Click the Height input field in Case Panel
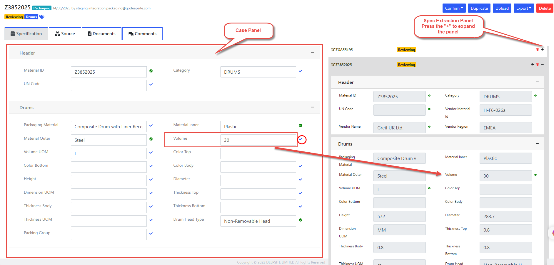 109,180
